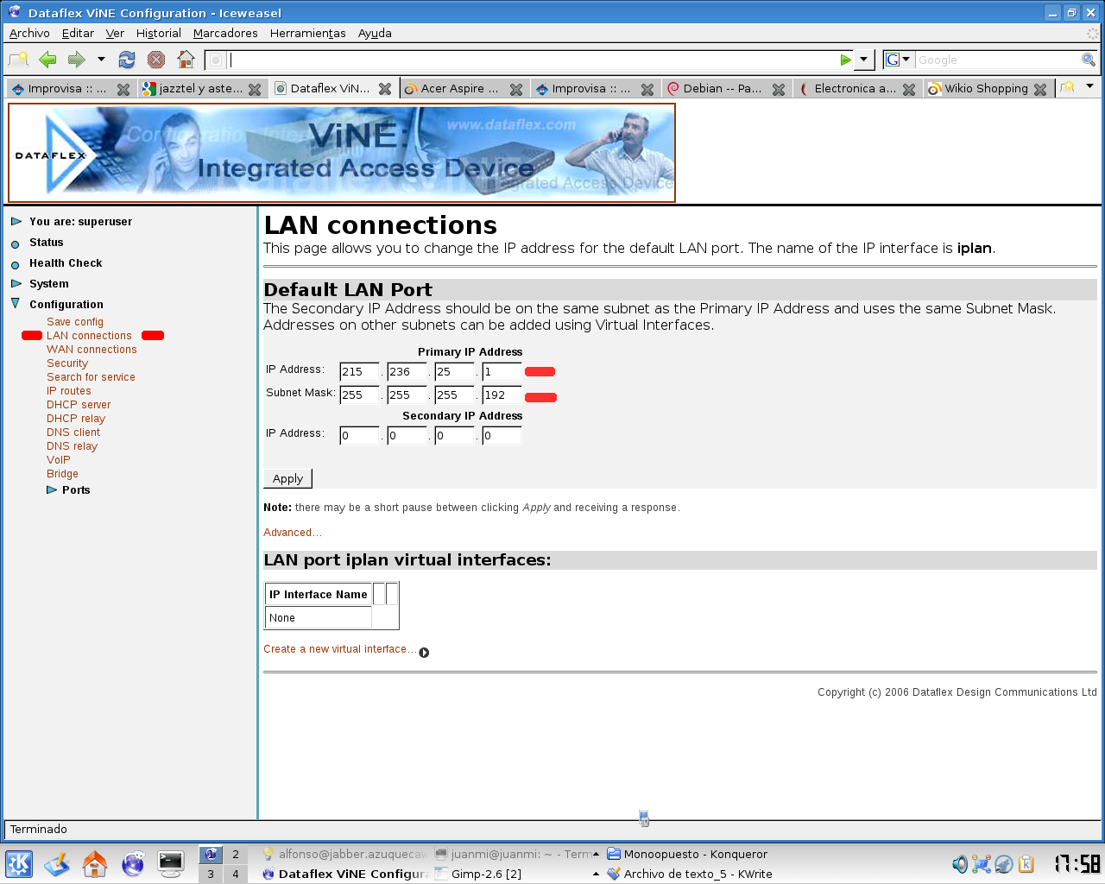This screenshot has height=884, width=1105.
Task: Click the new tab icon in the toolbar
Action: coord(18,60)
